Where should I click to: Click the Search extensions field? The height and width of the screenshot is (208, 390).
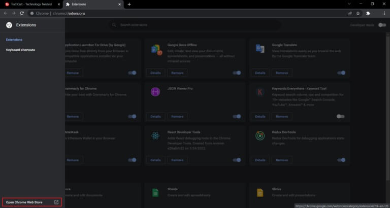coord(195,25)
